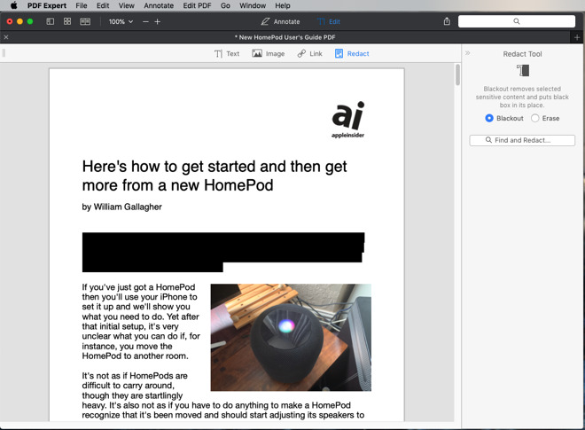Close the HomePod User's Guide tab
Image resolution: width=585 pixels, height=430 pixels.
6,37
